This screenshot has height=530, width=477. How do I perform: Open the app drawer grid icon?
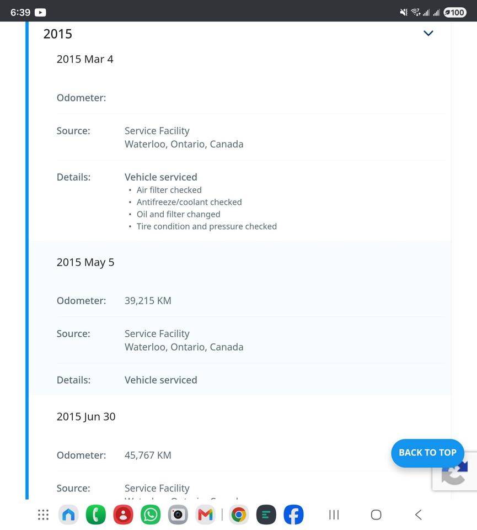[43, 515]
